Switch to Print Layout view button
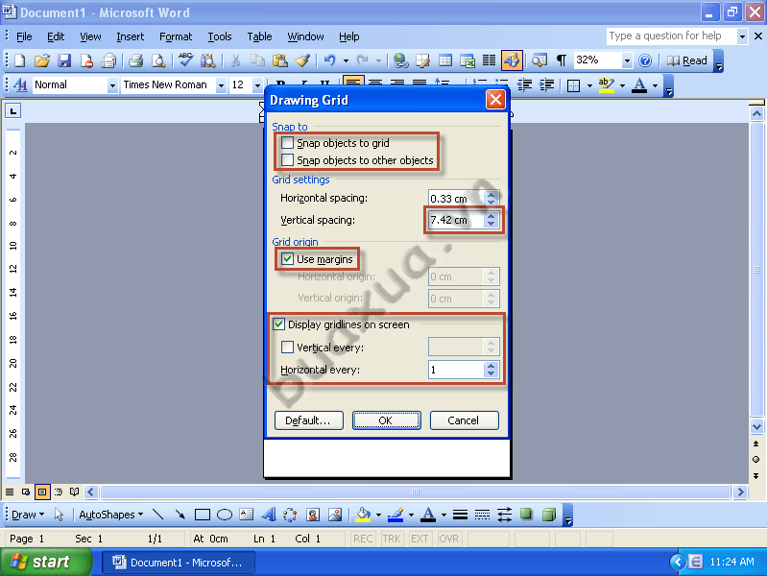767x576 pixels. [42, 492]
